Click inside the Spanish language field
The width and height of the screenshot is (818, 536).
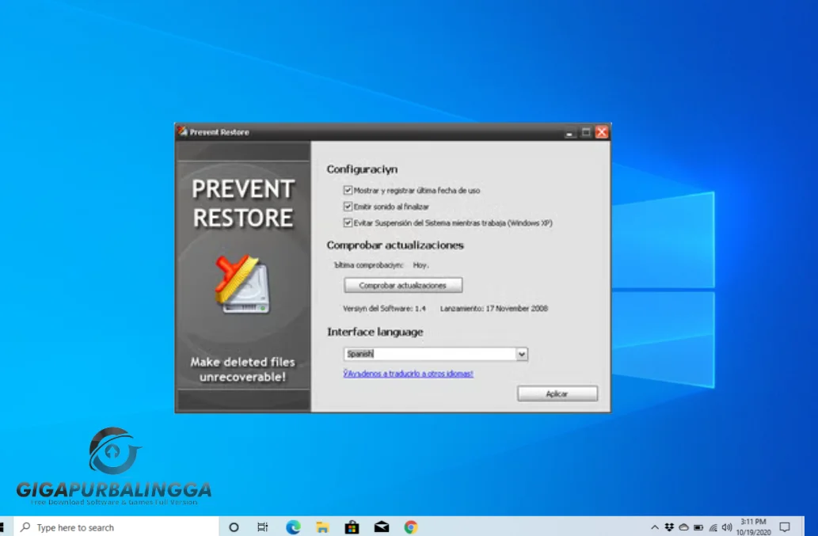(x=430, y=354)
